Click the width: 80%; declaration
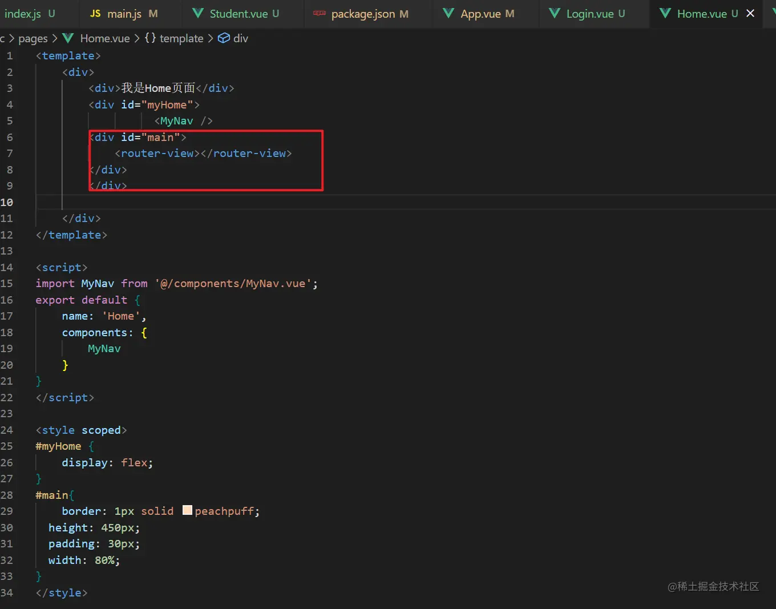Image resolution: width=776 pixels, height=609 pixels. [84, 560]
